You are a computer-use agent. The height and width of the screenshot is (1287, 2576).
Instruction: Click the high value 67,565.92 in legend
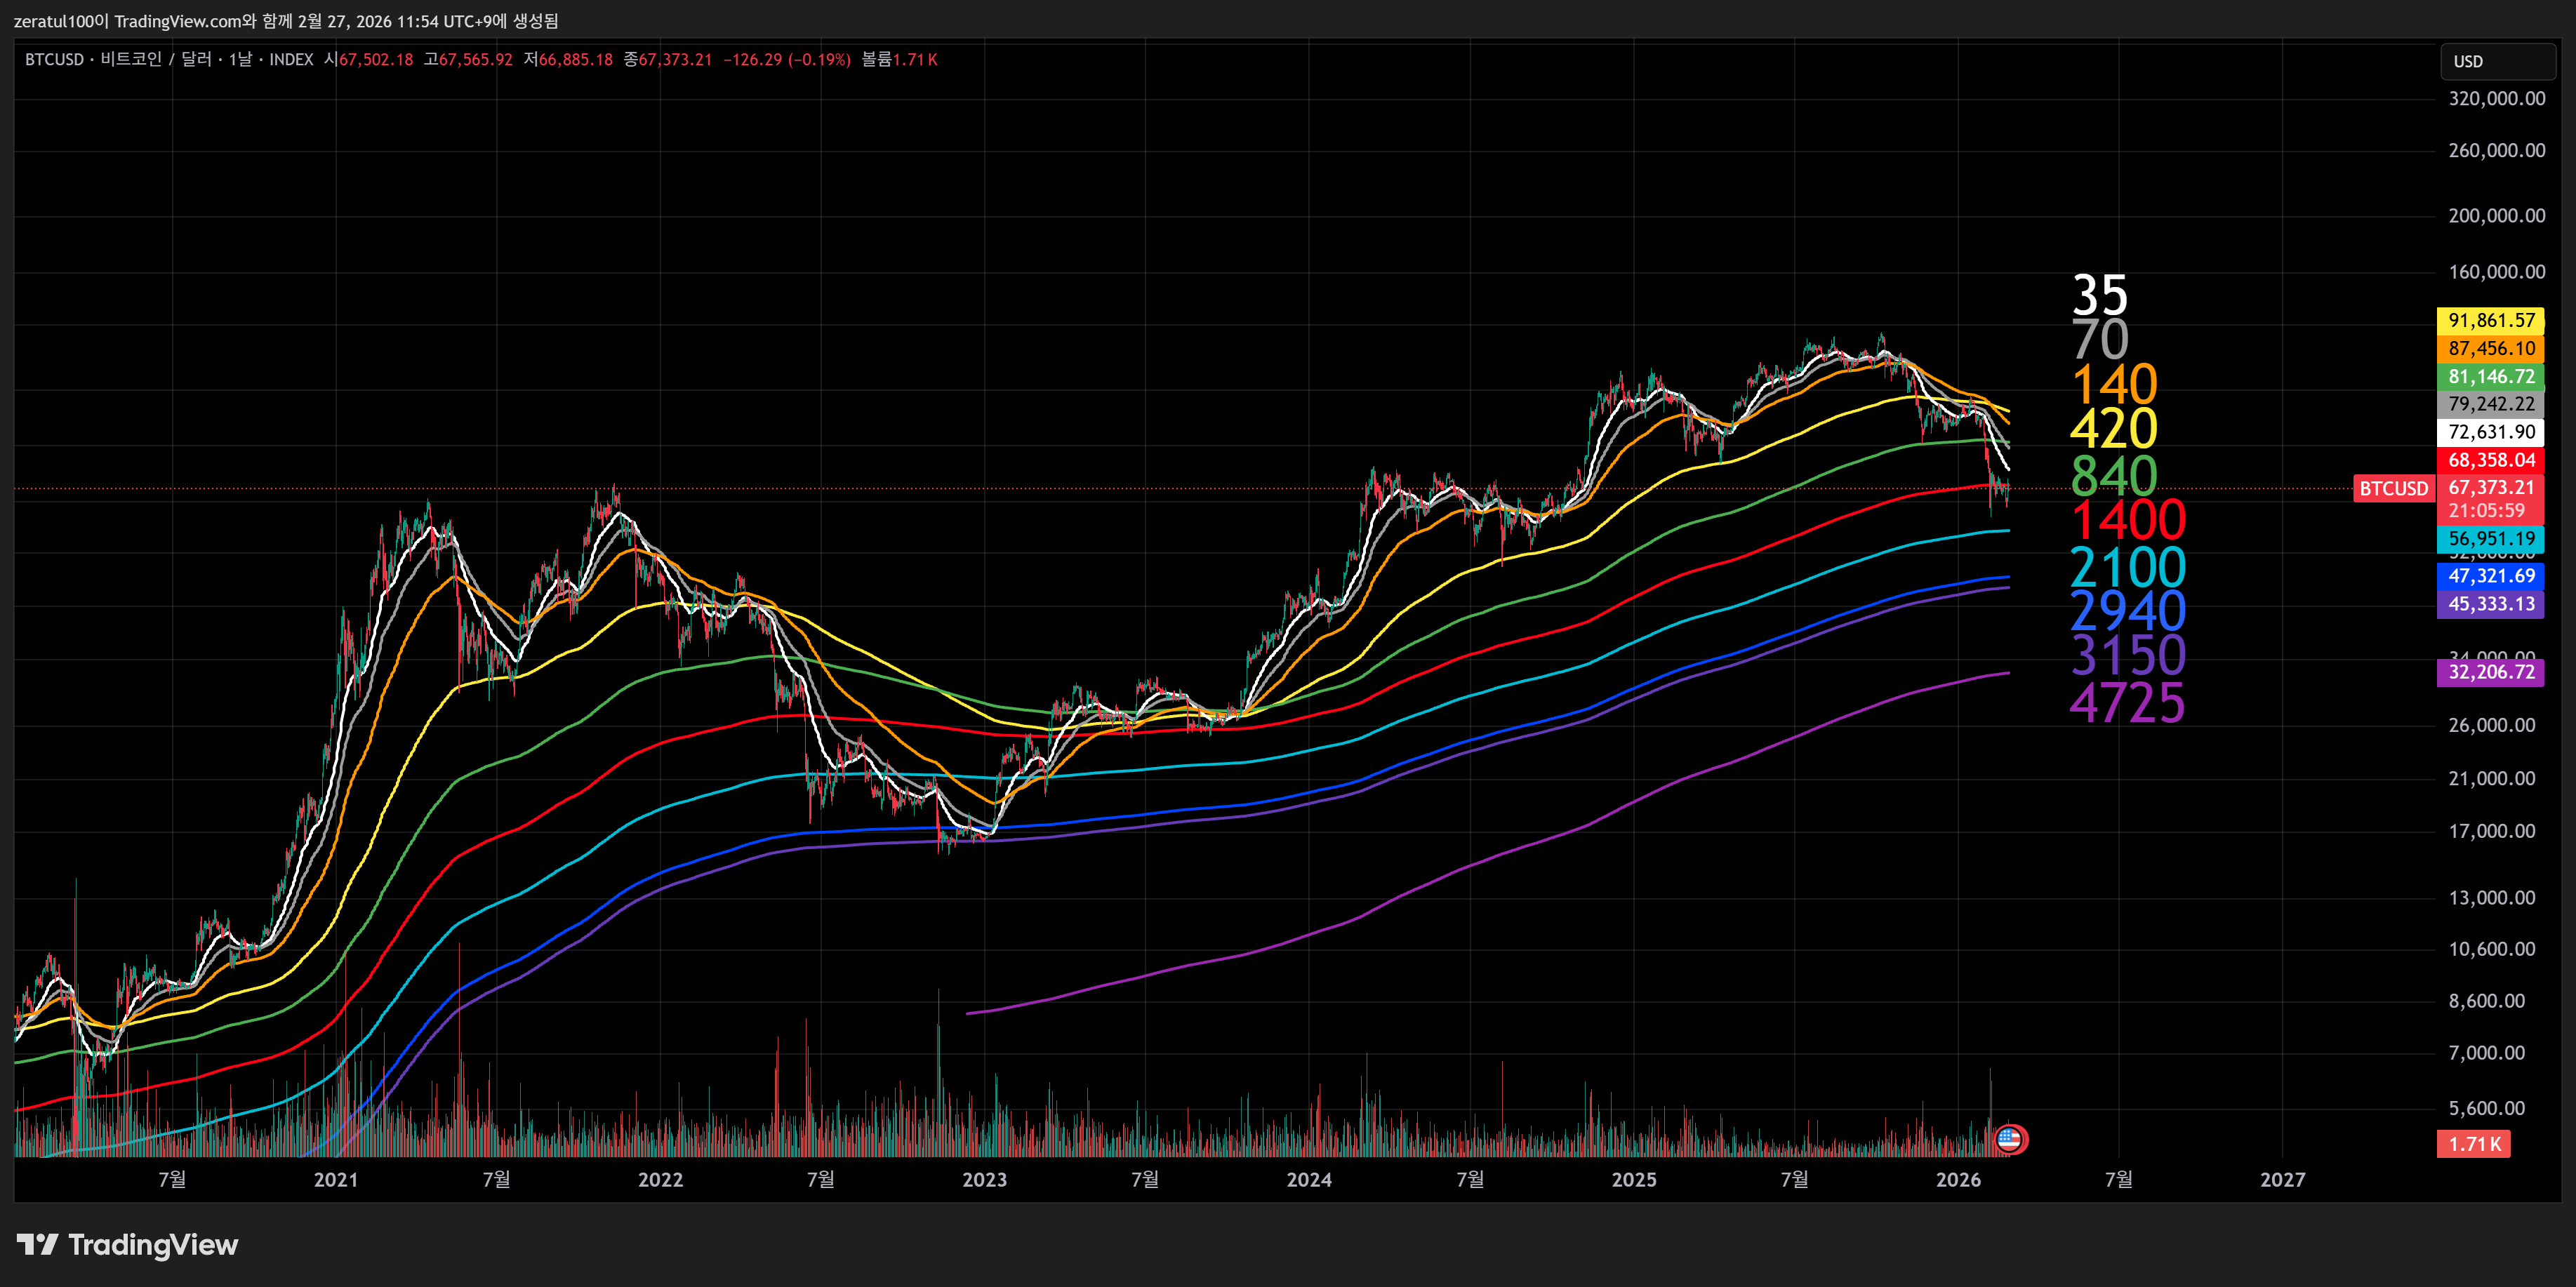coord(476,60)
